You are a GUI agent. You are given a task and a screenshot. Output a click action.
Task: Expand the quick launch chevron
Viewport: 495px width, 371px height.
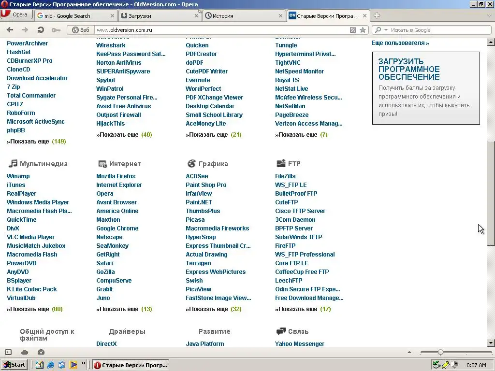click(x=83, y=363)
